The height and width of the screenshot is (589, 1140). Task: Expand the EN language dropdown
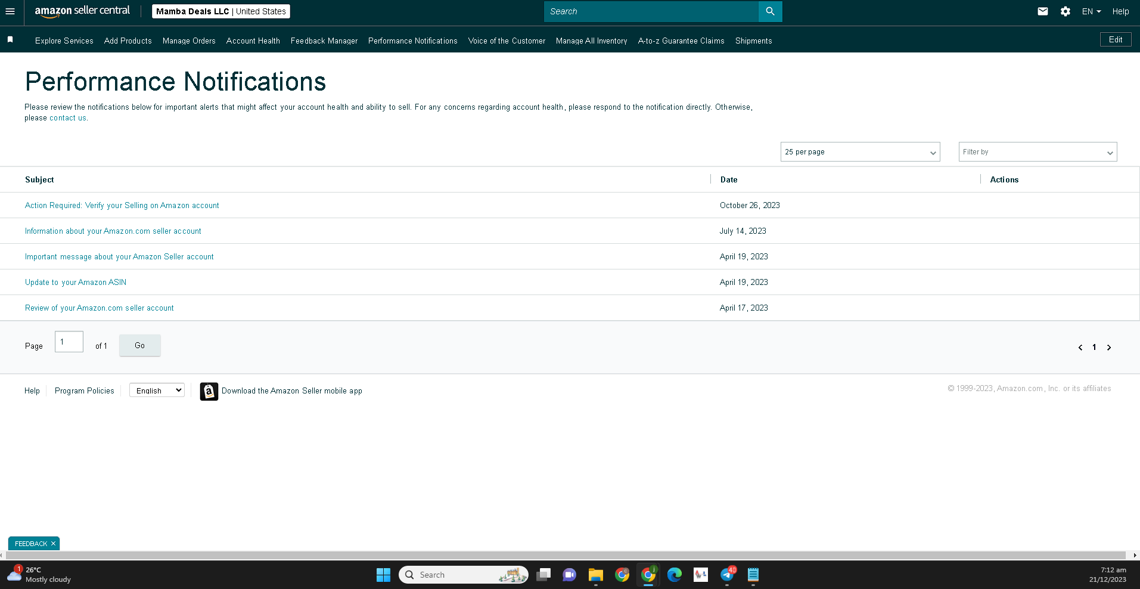coord(1091,11)
